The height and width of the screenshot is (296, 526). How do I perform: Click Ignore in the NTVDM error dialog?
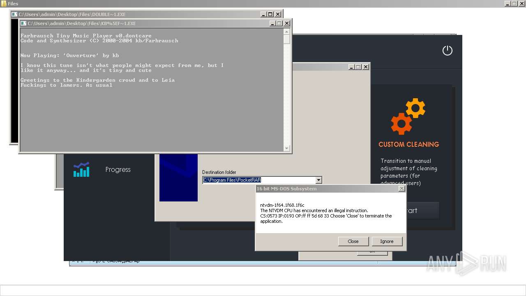[387, 241]
